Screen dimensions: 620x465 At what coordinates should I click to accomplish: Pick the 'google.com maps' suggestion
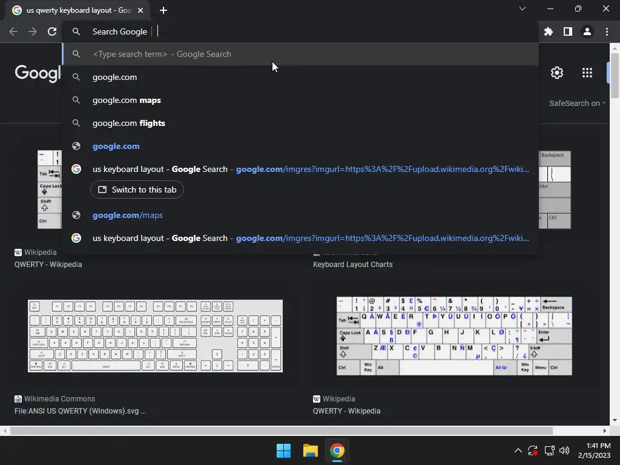300,100
